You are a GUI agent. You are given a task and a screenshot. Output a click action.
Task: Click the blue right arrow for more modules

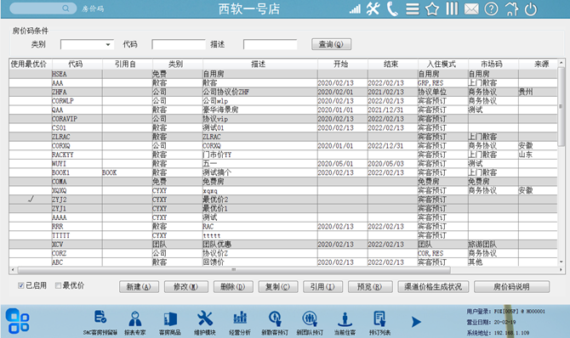(x=416, y=322)
